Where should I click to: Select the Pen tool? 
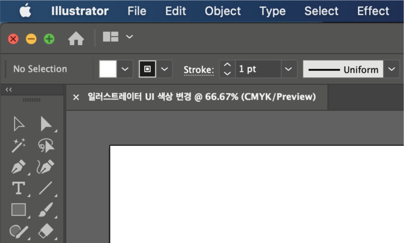click(x=18, y=167)
